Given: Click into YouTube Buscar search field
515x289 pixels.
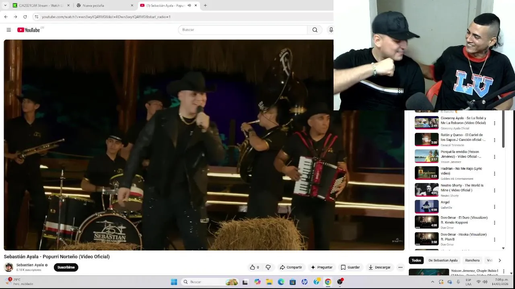Looking at the screenshot, I should [243, 30].
